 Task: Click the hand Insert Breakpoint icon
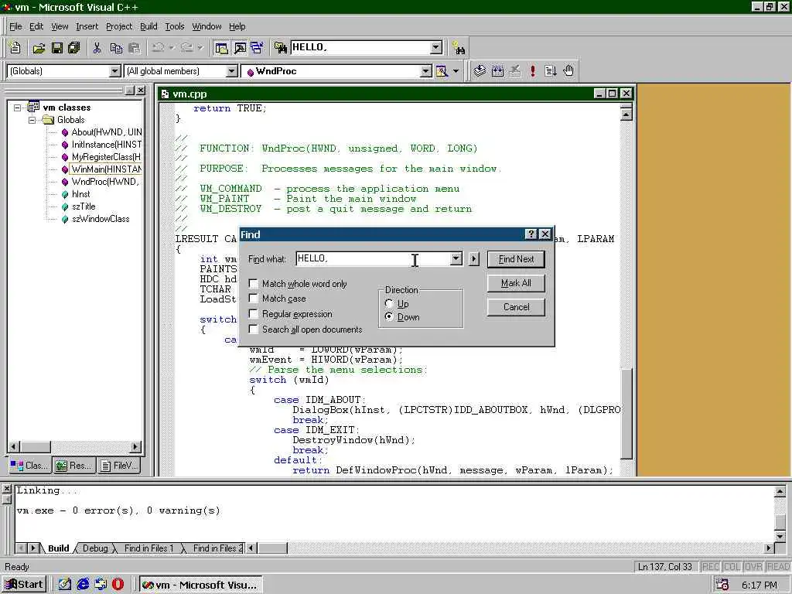(x=568, y=71)
